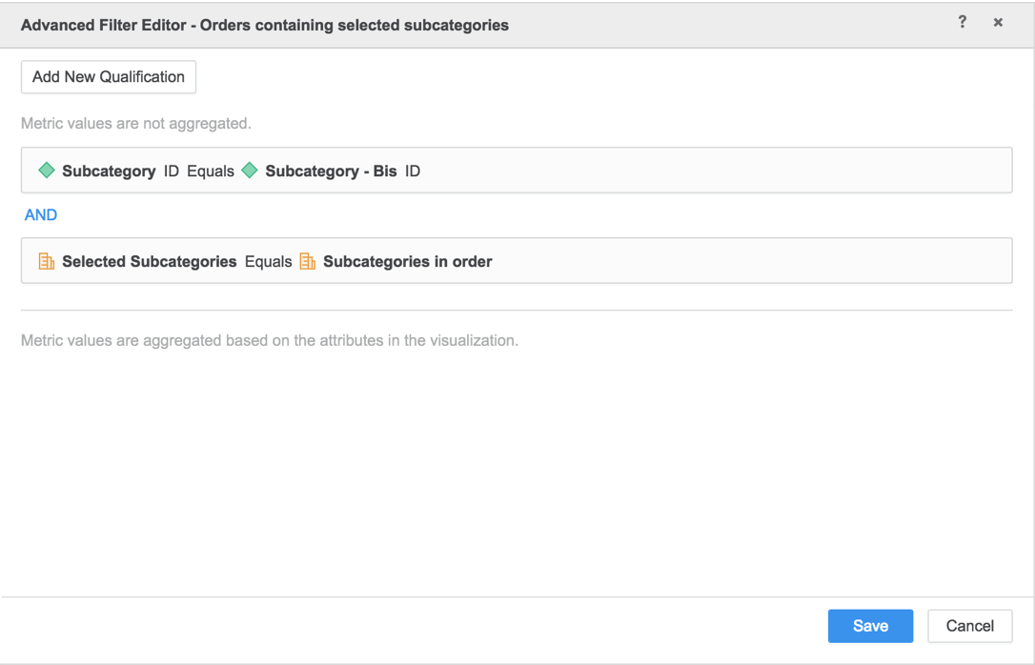1035x665 pixels.
Task: Click the Advanced Filter Editor dialog title
Action: pyautogui.click(x=265, y=25)
